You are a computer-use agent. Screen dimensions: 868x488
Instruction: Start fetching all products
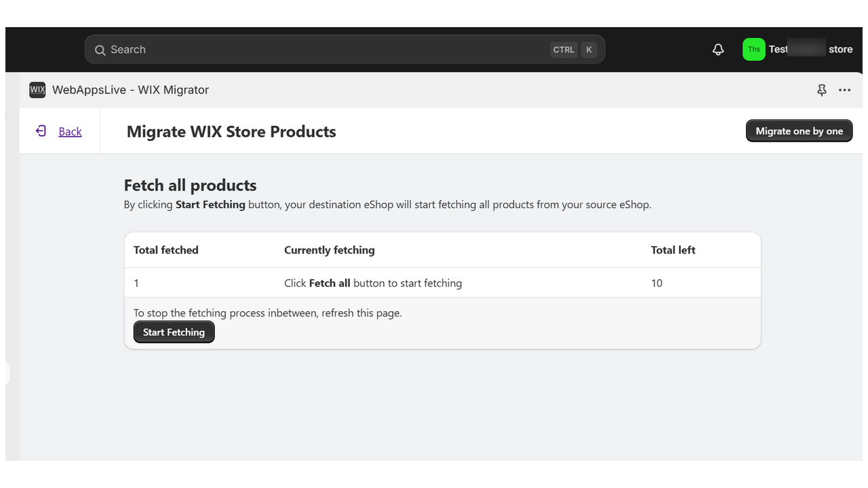174,332
